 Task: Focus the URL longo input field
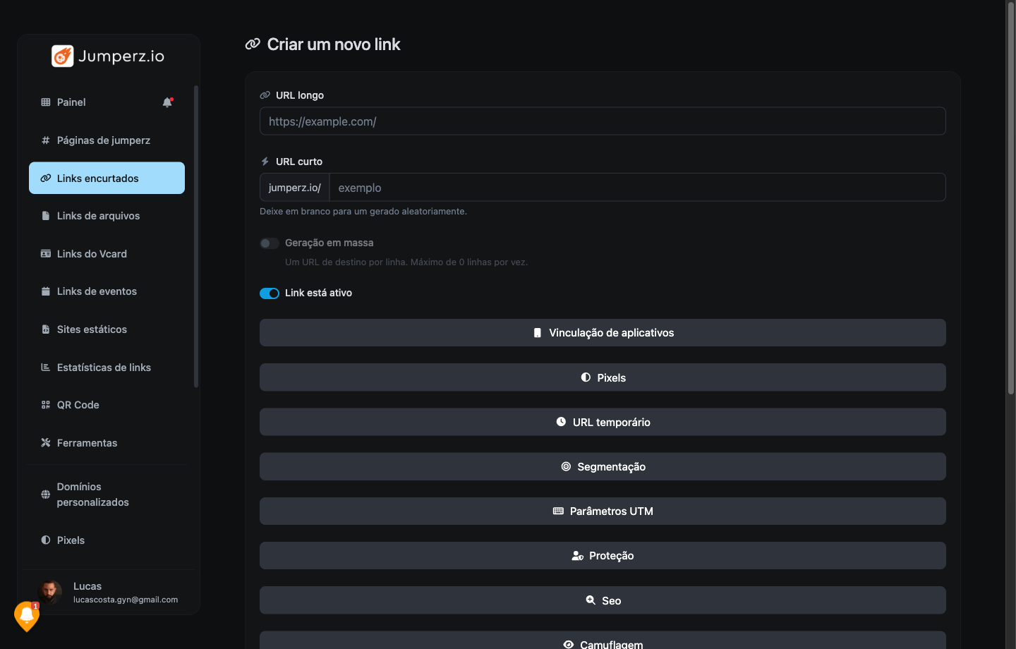click(603, 121)
